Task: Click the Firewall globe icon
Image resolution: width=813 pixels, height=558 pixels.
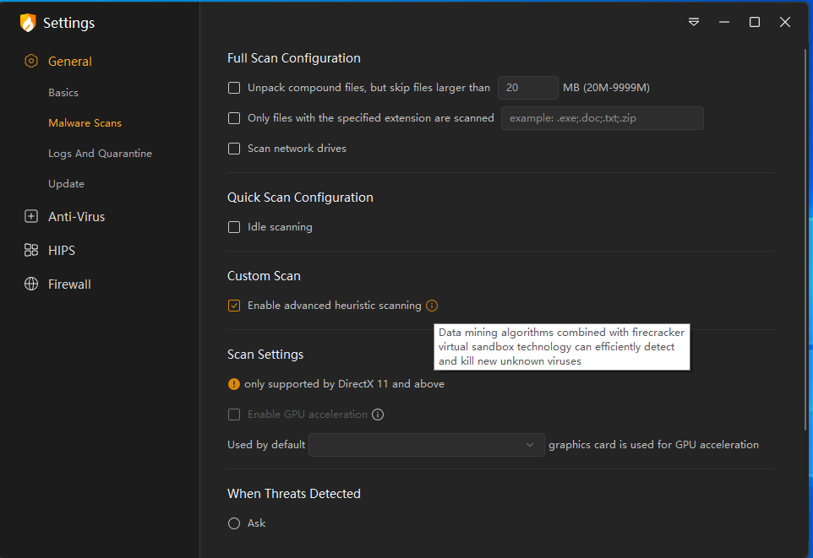Action: tap(31, 284)
